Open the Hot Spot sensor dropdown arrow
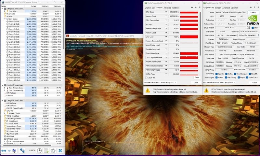This screenshot has width=260, height=156. pos(166,24)
